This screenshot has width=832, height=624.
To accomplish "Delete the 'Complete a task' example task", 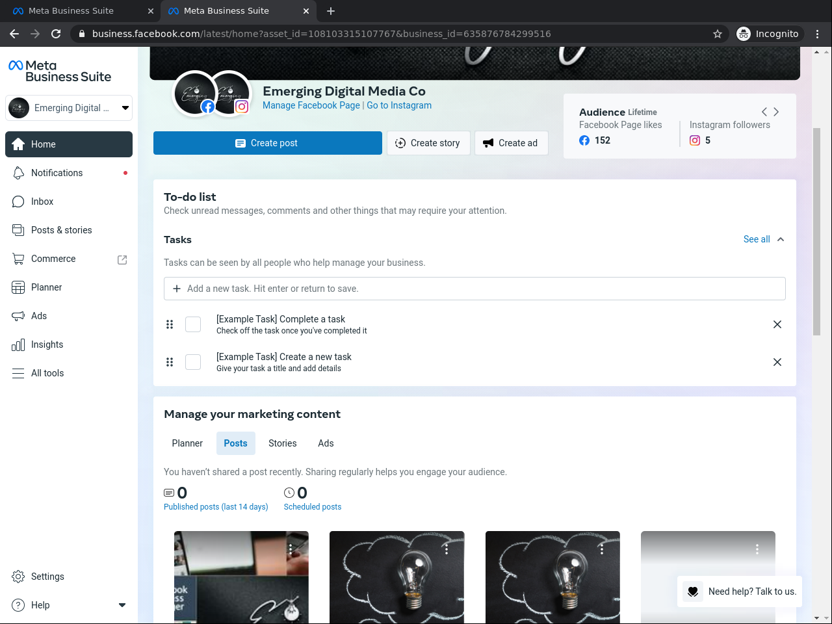I will [777, 324].
